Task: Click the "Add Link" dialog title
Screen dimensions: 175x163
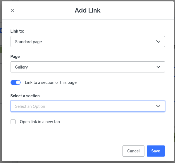Action: coord(87,11)
